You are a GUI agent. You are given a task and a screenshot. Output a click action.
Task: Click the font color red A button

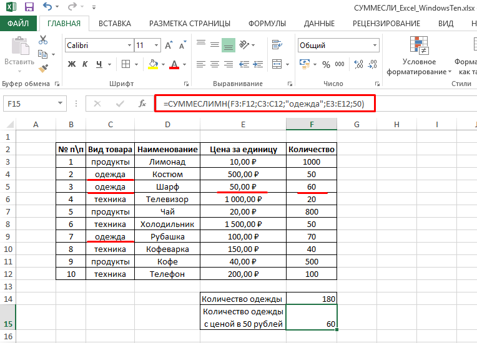point(174,64)
